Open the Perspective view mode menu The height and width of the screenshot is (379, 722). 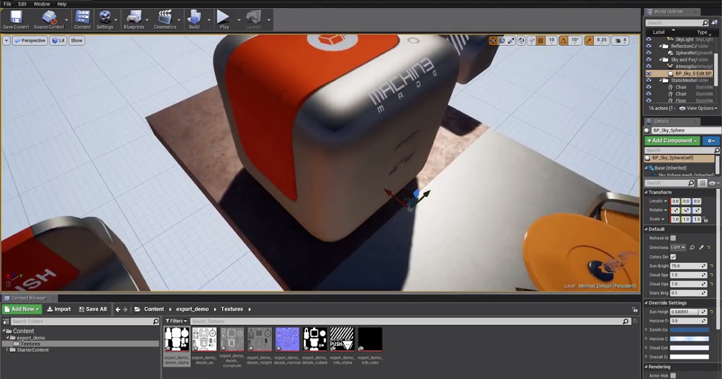30,40
